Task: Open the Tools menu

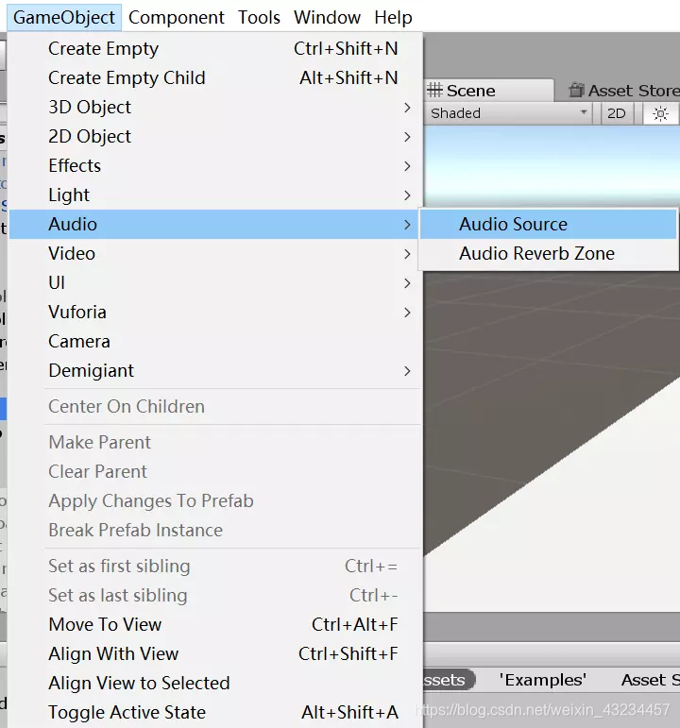Action: pyautogui.click(x=259, y=18)
